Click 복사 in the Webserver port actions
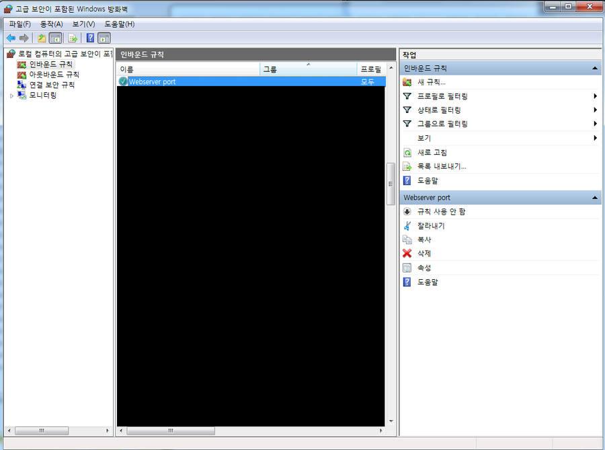 coord(424,239)
